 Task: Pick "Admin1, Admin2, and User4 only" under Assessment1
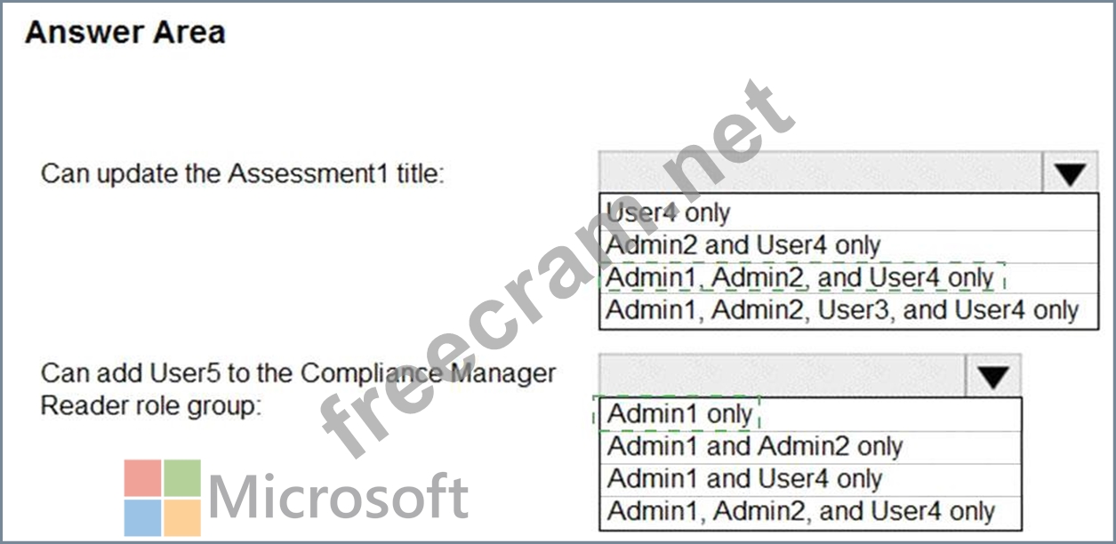[799, 278]
